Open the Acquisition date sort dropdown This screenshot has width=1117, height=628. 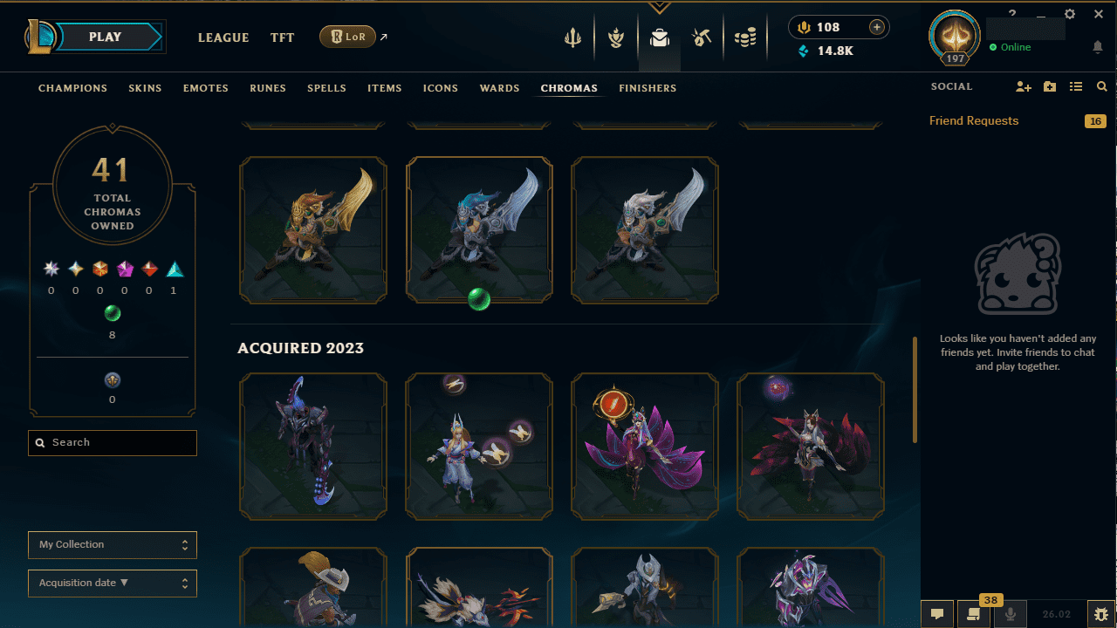pyautogui.click(x=113, y=583)
